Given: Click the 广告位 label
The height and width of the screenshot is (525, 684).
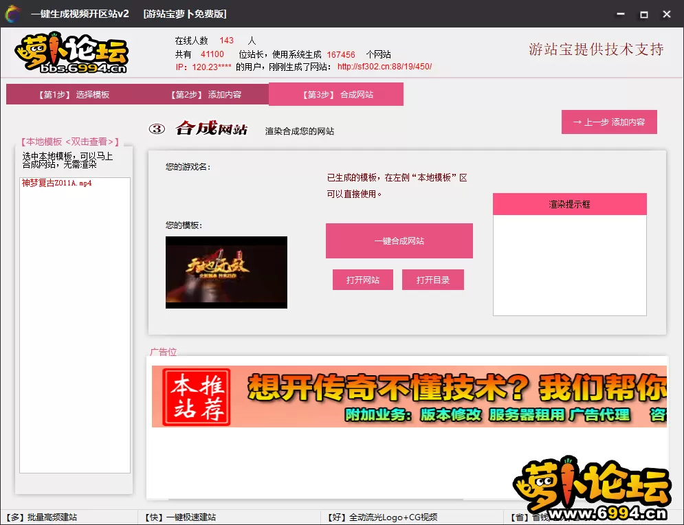Looking at the screenshot, I should [163, 352].
